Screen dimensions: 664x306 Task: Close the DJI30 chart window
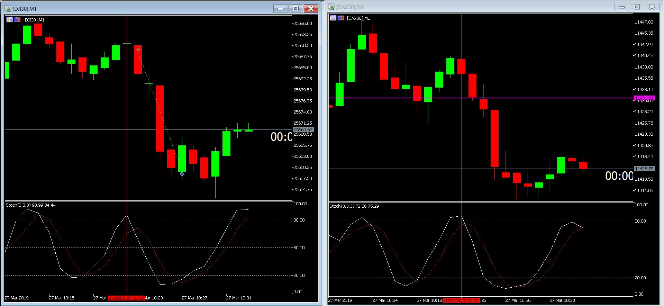click(x=311, y=9)
